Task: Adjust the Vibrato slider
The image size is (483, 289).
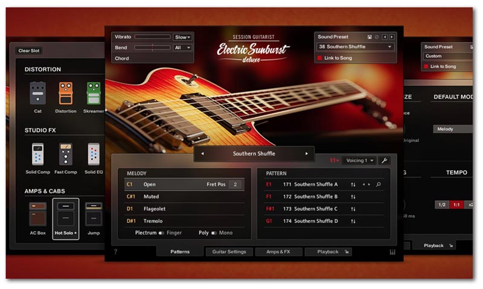Action: pos(153,37)
